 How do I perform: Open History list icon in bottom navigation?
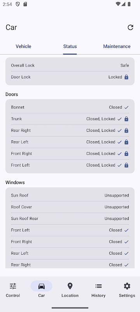pyautogui.click(x=98, y=286)
